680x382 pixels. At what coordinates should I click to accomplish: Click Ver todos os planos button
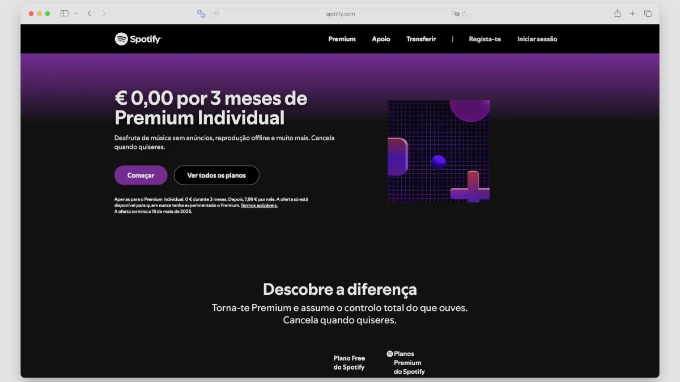click(x=216, y=175)
